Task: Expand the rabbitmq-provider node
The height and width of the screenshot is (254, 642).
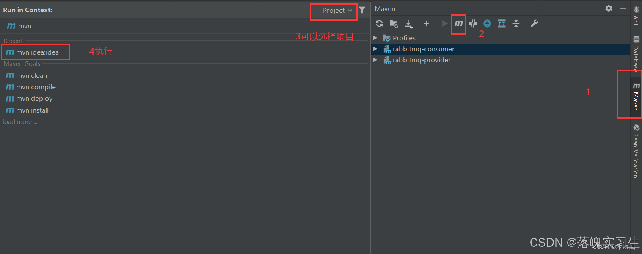Action: (375, 60)
